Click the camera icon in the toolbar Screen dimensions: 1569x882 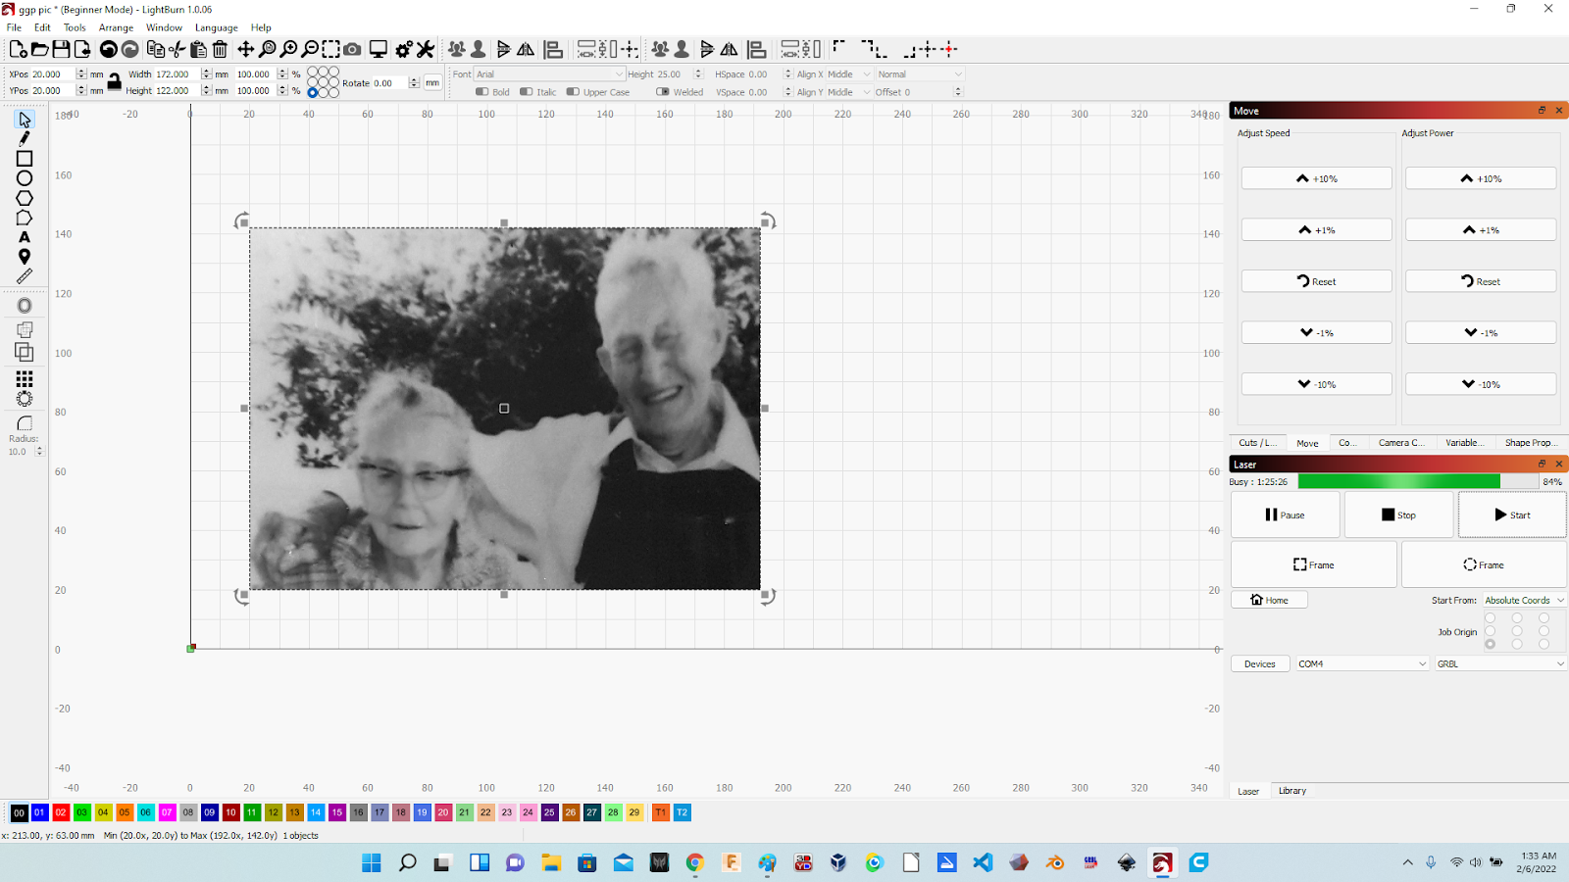[353, 49]
